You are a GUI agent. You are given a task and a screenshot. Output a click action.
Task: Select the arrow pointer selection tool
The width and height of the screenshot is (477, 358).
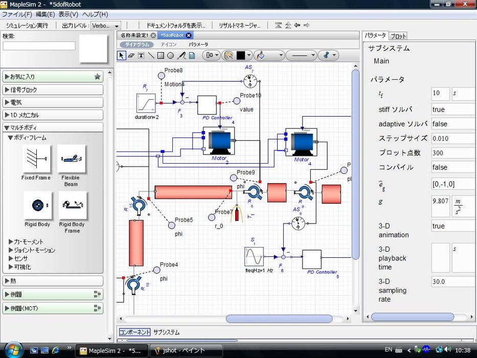[122, 55]
